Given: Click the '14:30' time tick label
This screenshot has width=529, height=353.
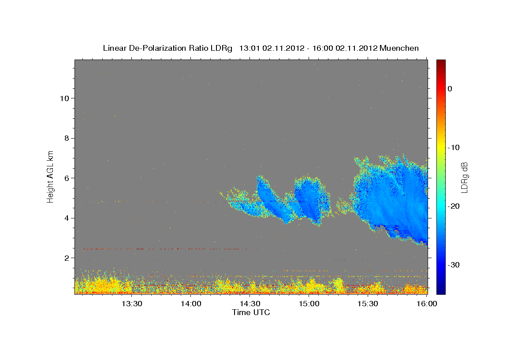Looking at the screenshot, I should pos(250,304).
